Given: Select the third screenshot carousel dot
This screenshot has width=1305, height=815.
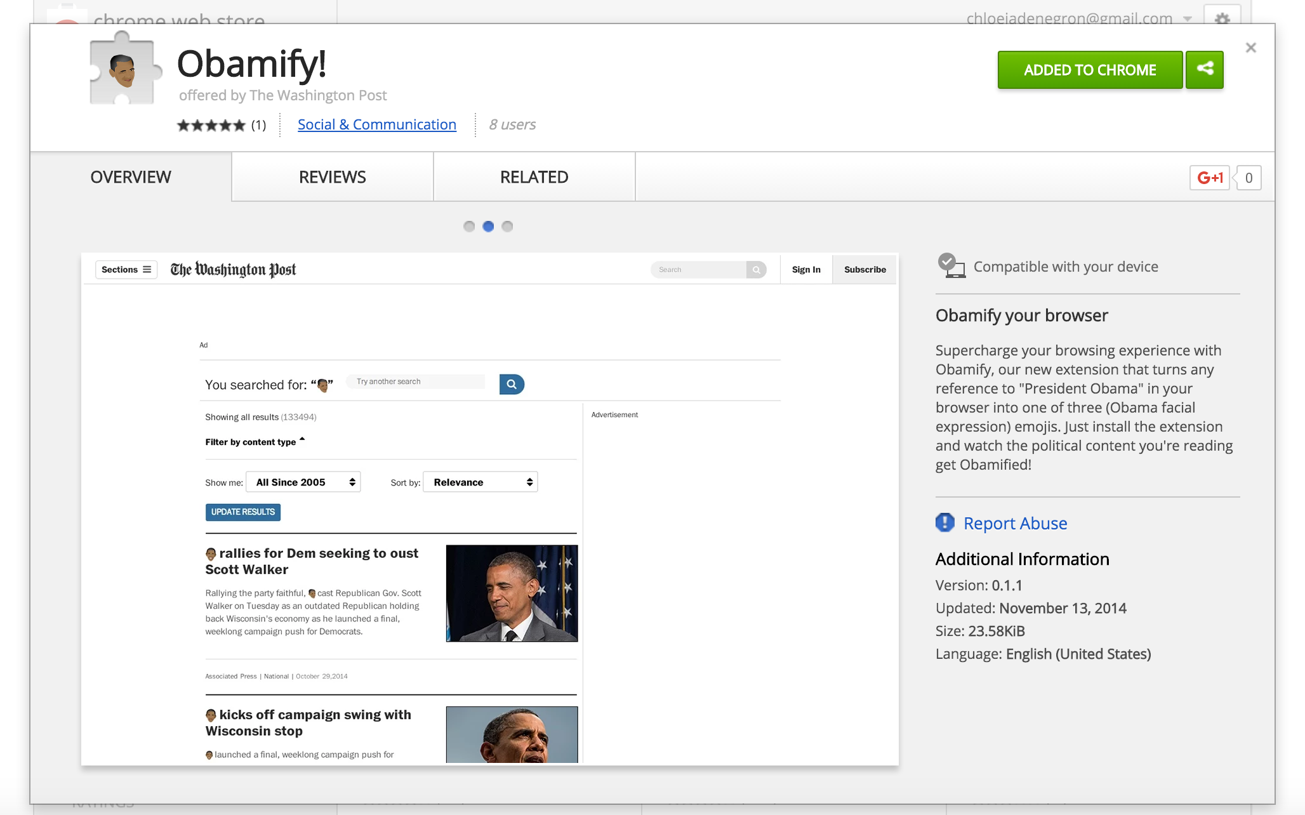Looking at the screenshot, I should [507, 227].
